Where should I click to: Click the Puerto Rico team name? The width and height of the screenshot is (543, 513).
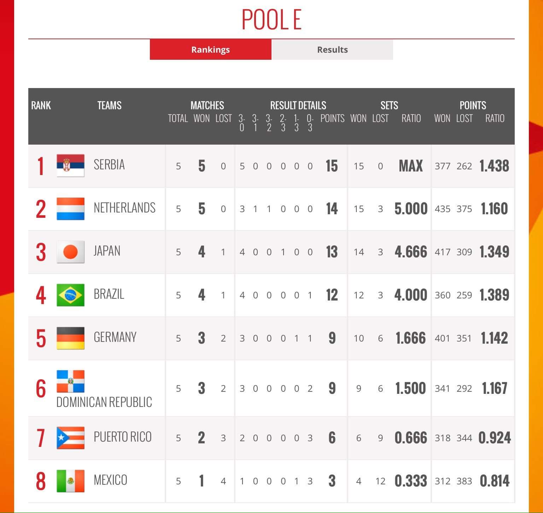122,437
